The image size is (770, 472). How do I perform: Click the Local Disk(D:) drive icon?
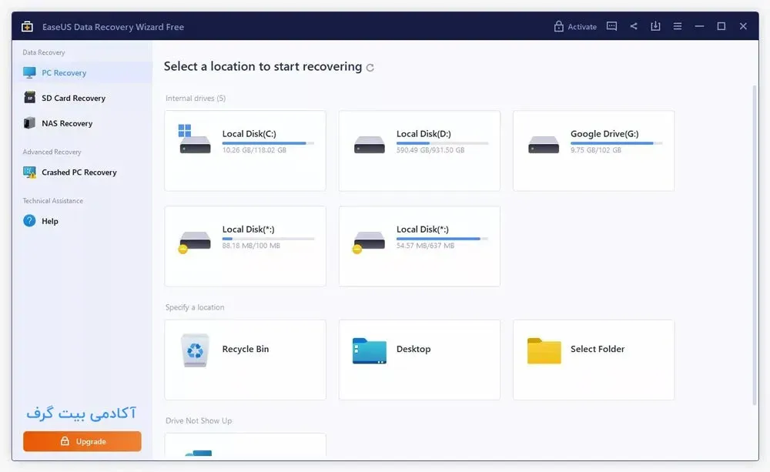coord(370,145)
